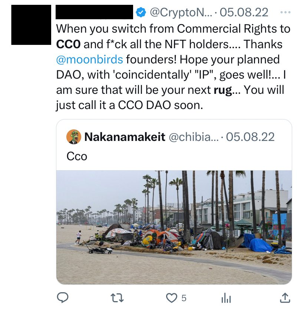Screen dimensions: 307x313
Task: Follow the @moonbirds mention link
Action: point(90,60)
